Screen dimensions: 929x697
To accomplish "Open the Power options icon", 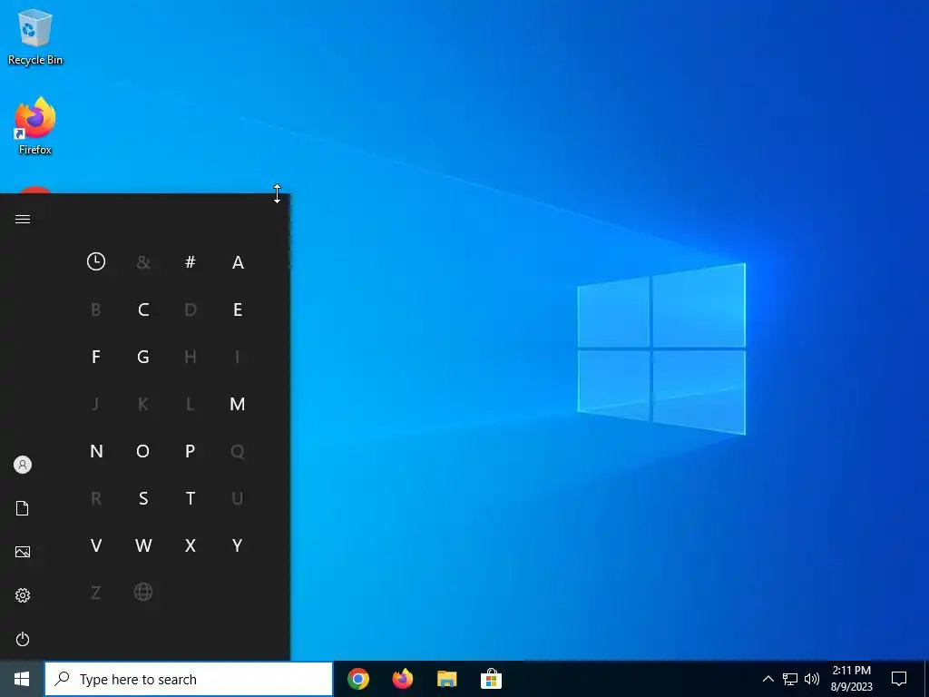I will click(23, 639).
